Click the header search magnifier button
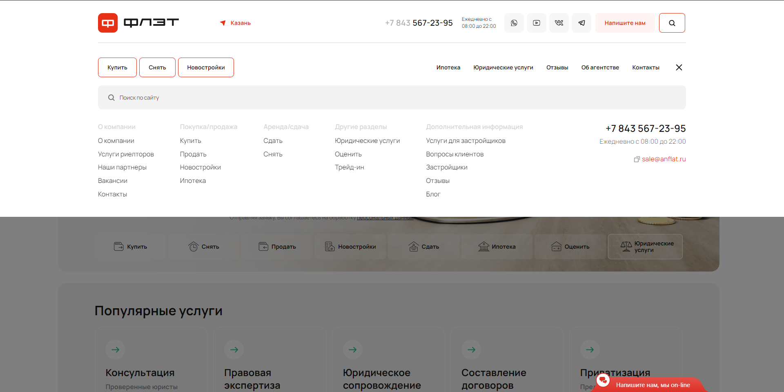784x392 pixels. [x=672, y=23]
